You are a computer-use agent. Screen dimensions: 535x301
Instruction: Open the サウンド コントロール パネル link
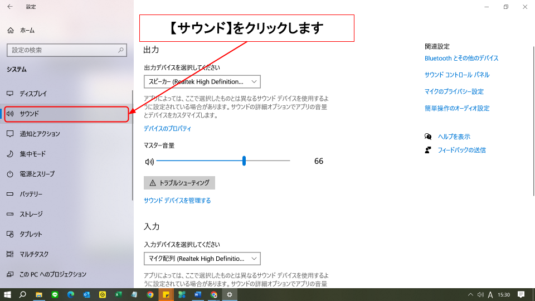[x=456, y=75]
